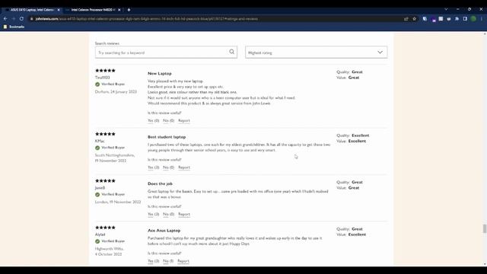Click the browser address bar URL
487x274 pixels.
tap(147, 19)
